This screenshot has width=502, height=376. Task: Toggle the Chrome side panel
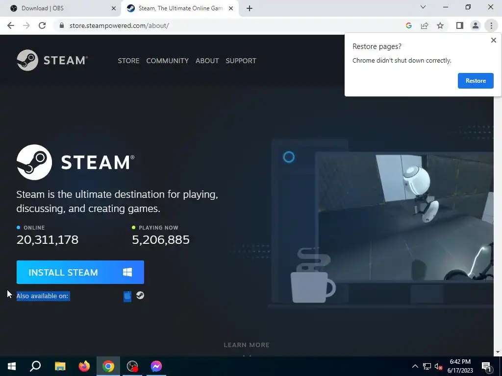click(x=460, y=25)
